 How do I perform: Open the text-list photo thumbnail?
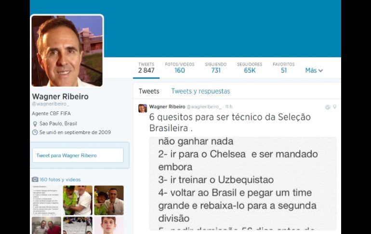tap(46, 200)
